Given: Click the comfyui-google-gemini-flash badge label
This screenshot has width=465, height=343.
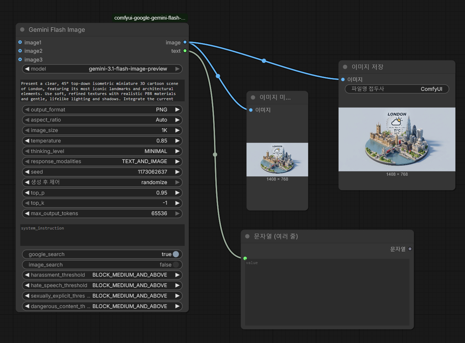Looking at the screenshot, I should [150, 18].
